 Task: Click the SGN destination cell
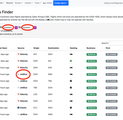(x=50, y=74)
